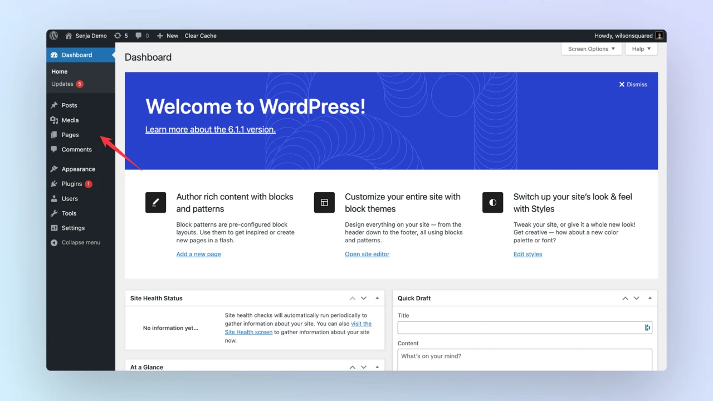Click the comments bubble icon in admin bar
Image resolution: width=713 pixels, height=401 pixels.
(139, 36)
